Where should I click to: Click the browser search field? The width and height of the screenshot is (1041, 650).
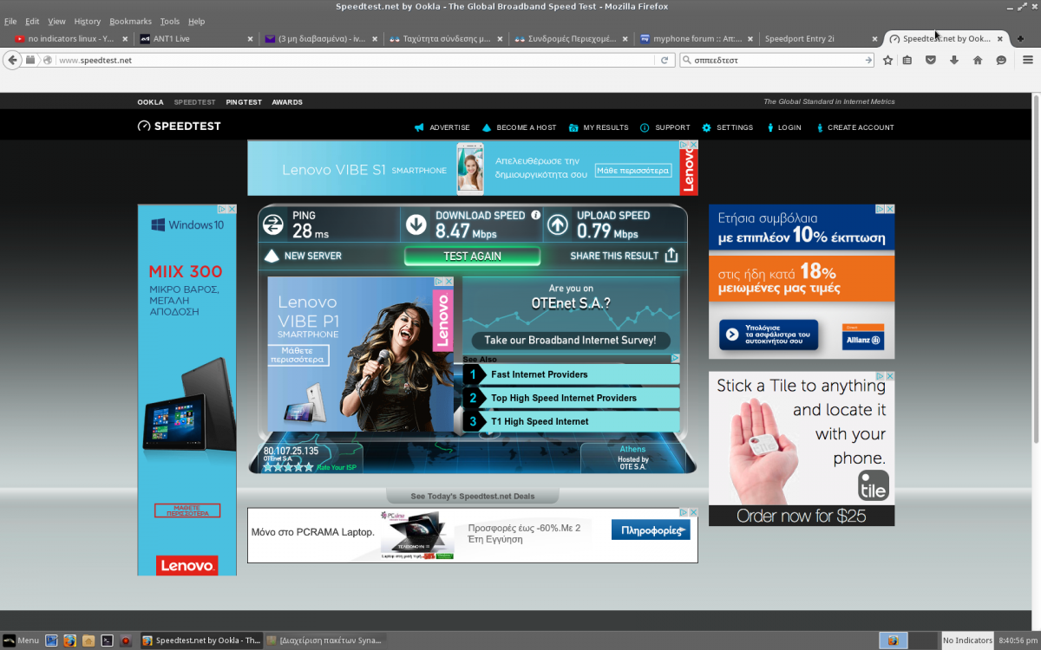pos(777,60)
